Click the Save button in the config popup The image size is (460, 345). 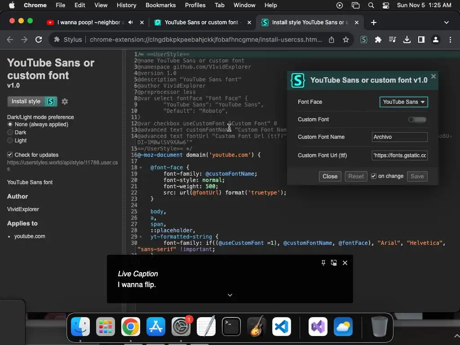click(417, 176)
